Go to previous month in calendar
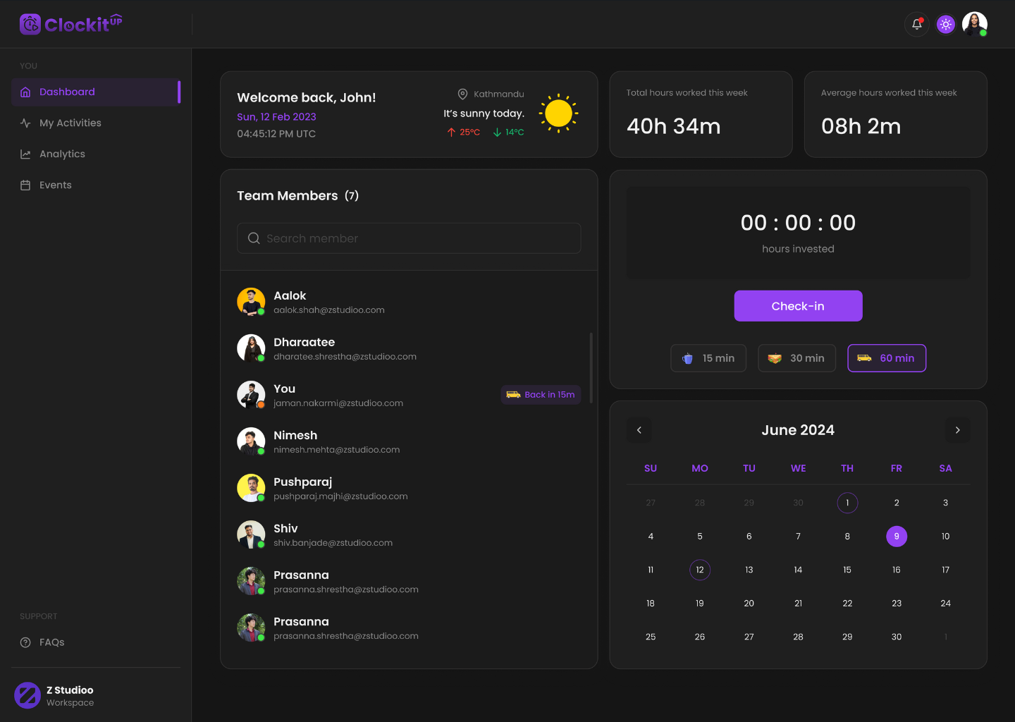1015x722 pixels. (639, 430)
